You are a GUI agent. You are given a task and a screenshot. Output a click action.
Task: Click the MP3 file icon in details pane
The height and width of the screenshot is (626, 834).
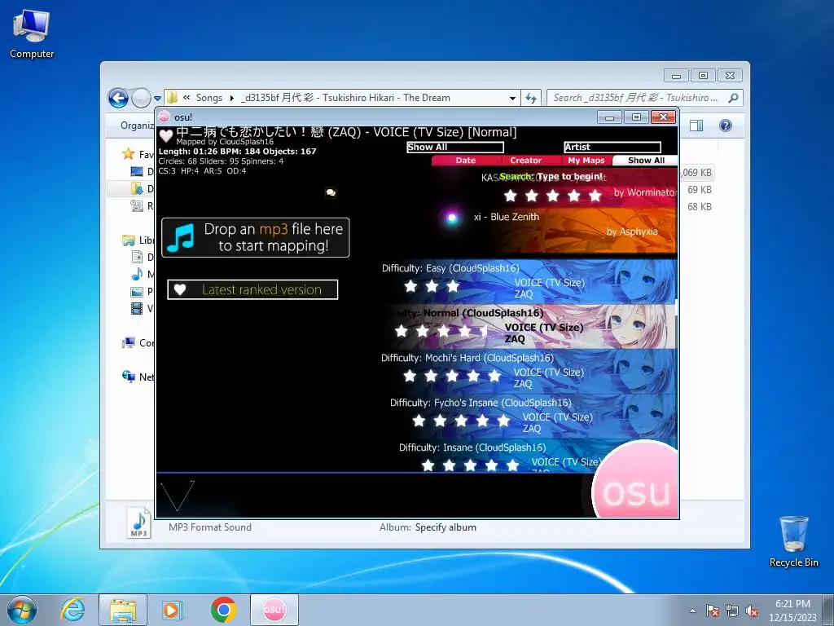(x=138, y=522)
